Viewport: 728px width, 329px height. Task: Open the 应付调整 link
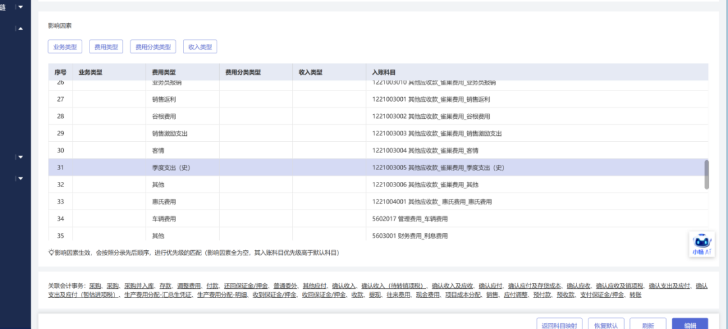coord(516,295)
